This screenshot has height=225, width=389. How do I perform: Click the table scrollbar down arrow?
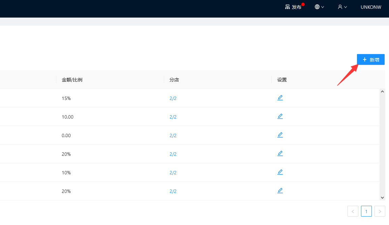pyautogui.click(x=382, y=198)
